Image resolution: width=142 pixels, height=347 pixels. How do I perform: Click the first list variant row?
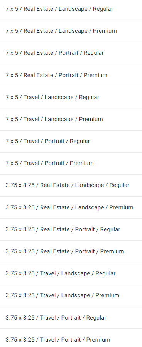71,9
